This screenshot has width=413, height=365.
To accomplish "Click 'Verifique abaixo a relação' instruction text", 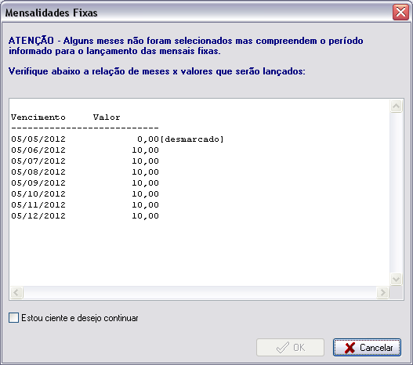I will click(157, 71).
